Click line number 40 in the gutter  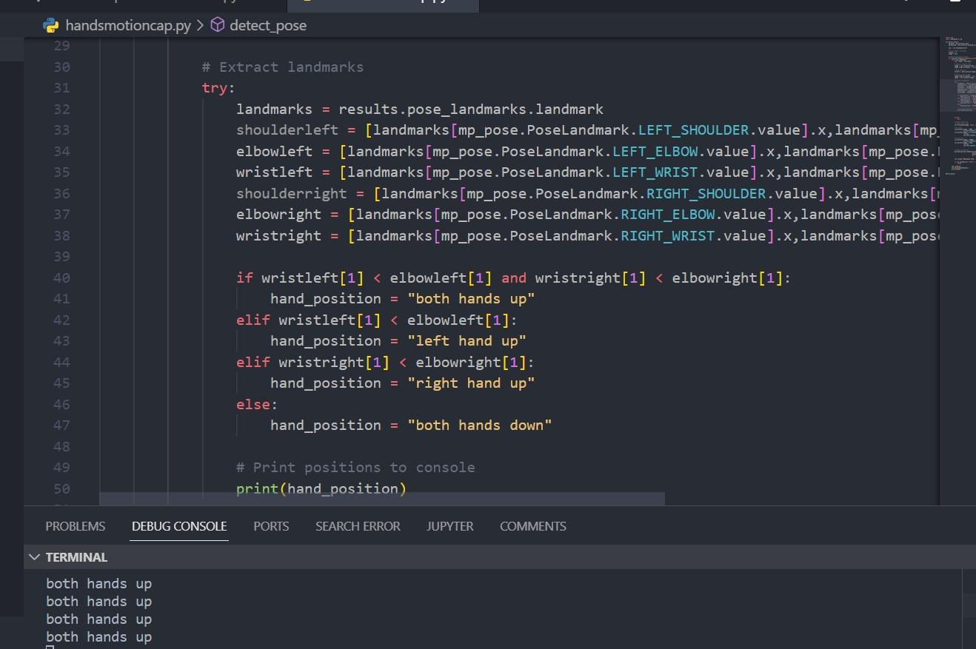(61, 278)
